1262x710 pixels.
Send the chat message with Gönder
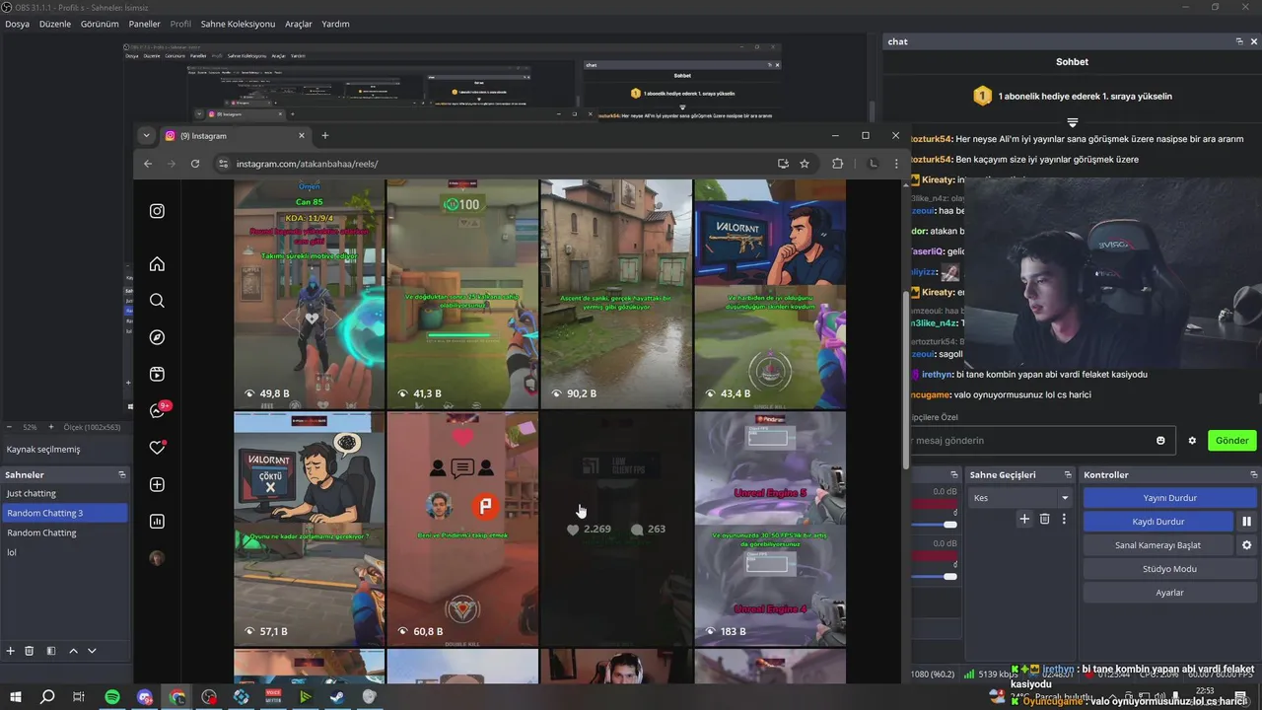[x=1231, y=441]
